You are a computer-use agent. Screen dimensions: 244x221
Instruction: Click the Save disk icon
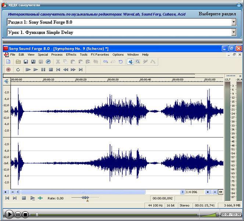(x=26, y=62)
